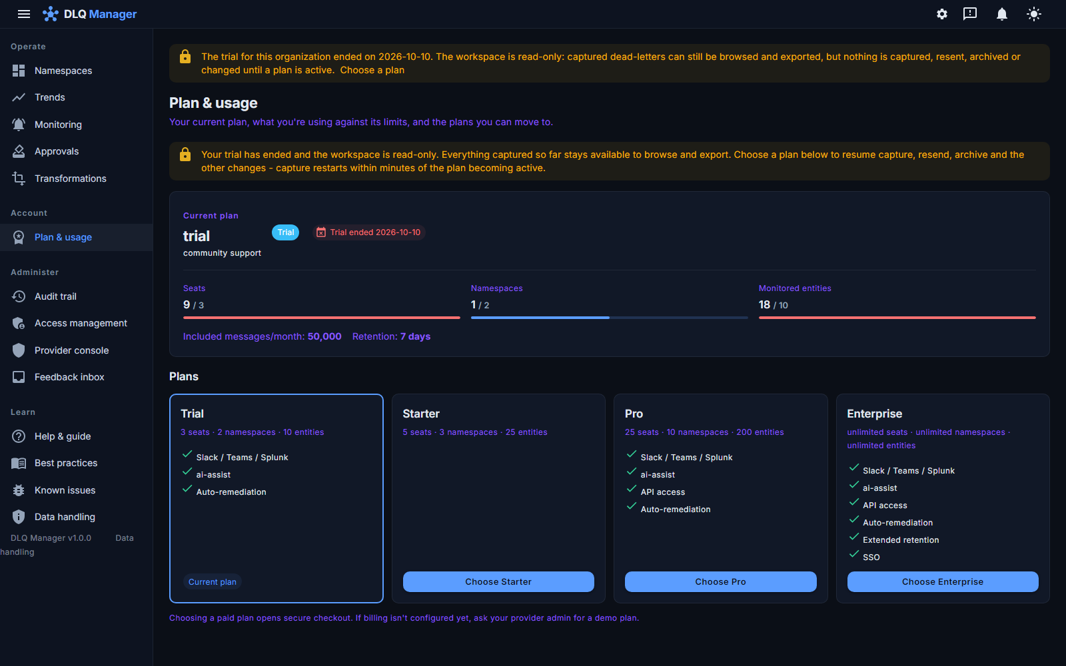The width and height of the screenshot is (1066, 666).
Task: Click the Choose Enterprise button
Action: (x=943, y=581)
